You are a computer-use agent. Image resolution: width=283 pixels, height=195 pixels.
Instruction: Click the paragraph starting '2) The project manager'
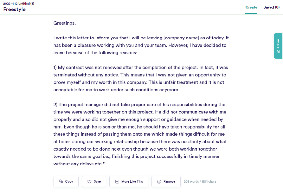coord(140,134)
